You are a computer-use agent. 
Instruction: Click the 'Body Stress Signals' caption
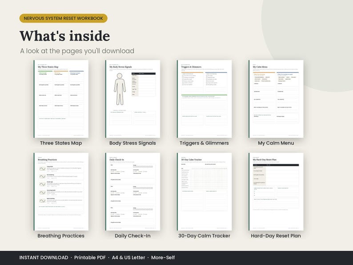click(132, 143)
